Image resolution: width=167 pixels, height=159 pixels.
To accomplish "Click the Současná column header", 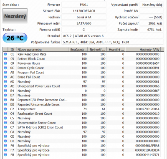I will (78, 50).
